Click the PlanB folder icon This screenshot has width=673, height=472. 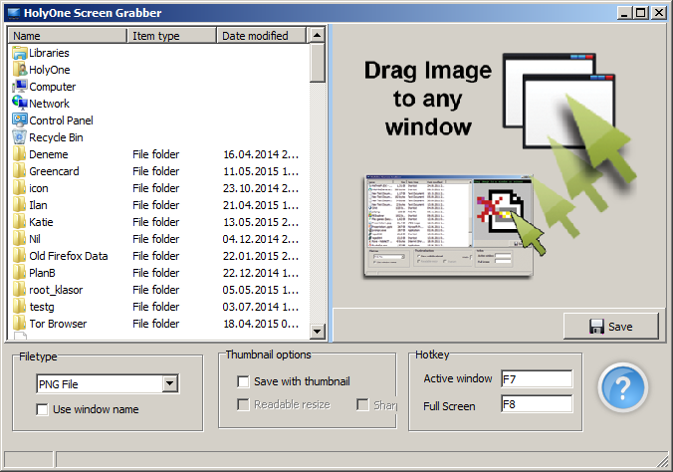pos(19,273)
